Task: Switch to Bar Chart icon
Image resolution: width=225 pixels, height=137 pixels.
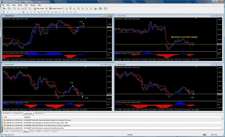Action: [67, 9]
